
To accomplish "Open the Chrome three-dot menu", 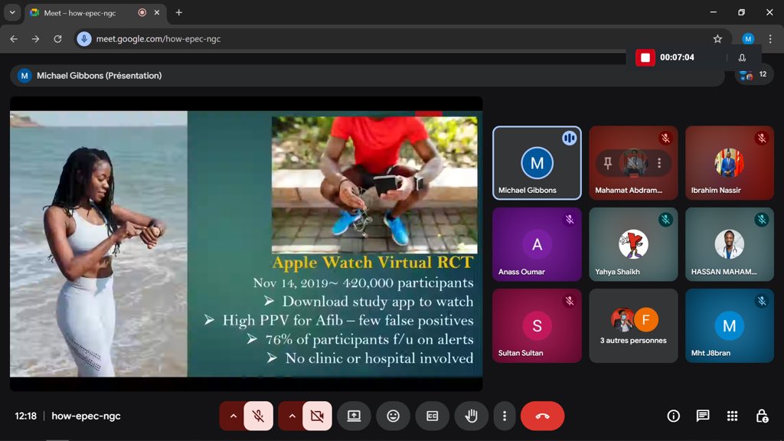I will coord(770,39).
